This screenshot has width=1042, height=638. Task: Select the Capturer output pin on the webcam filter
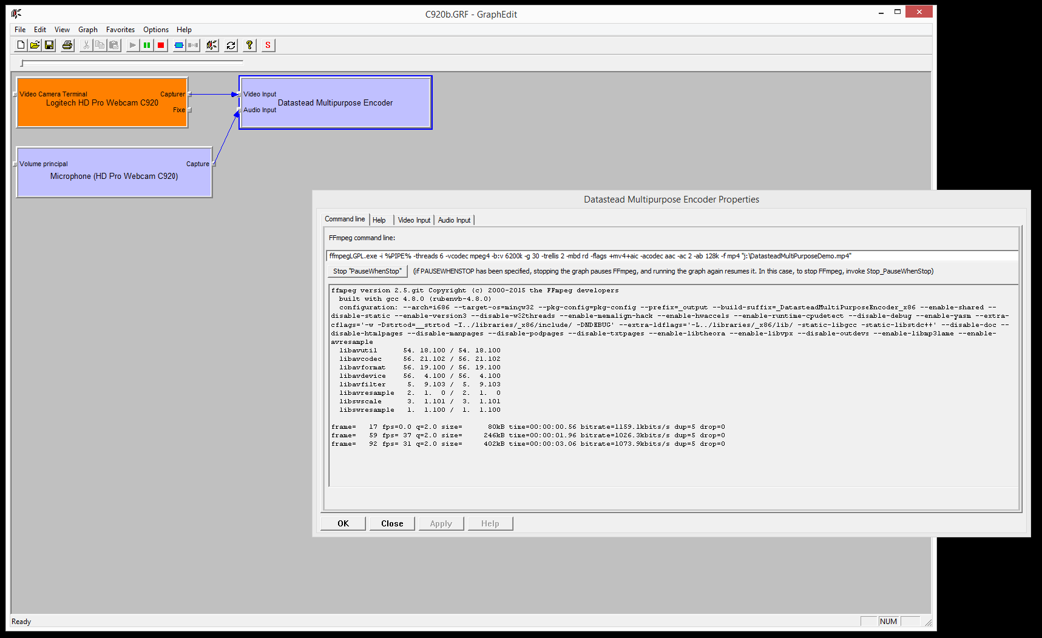[x=189, y=94]
